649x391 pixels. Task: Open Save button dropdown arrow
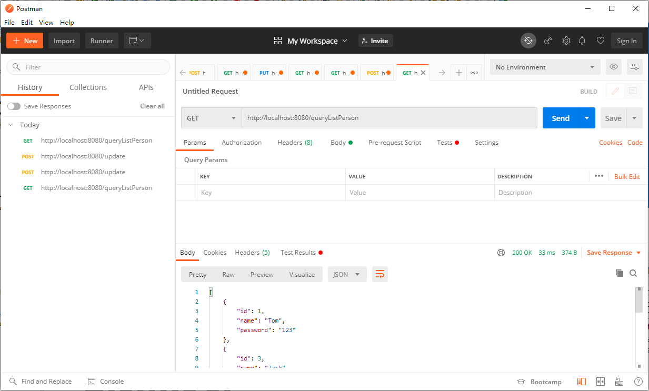point(634,118)
